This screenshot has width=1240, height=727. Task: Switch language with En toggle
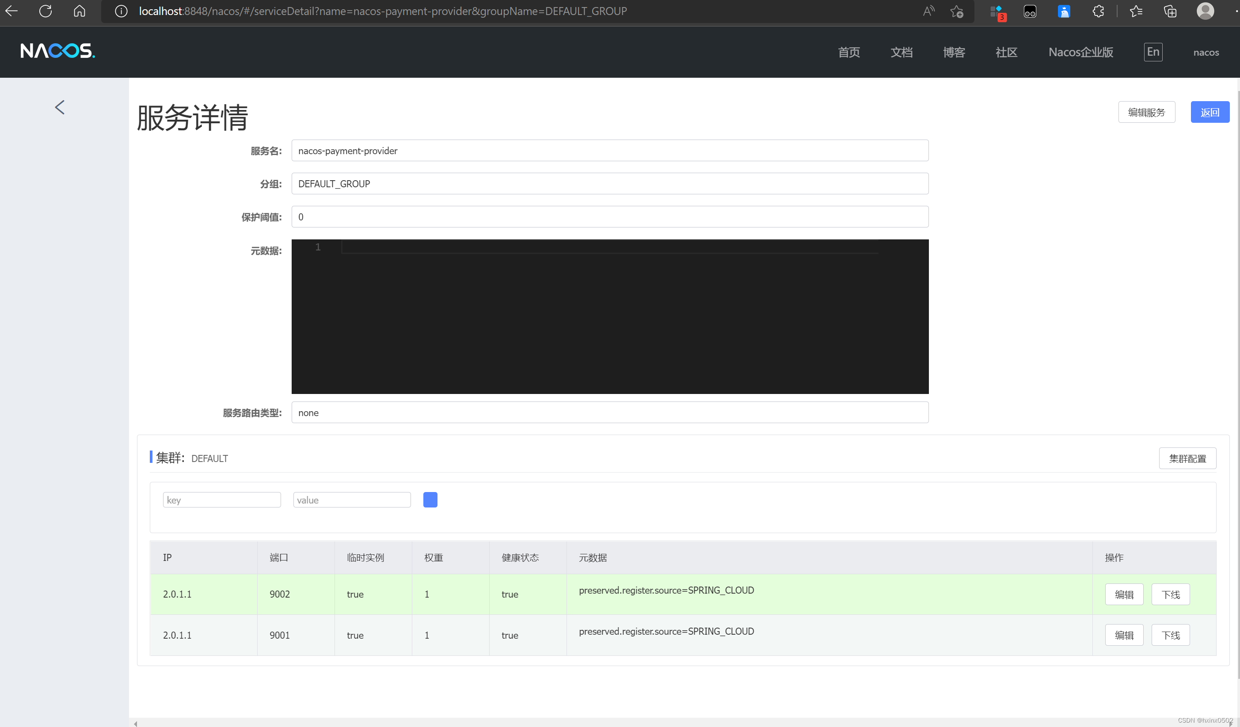tap(1153, 52)
